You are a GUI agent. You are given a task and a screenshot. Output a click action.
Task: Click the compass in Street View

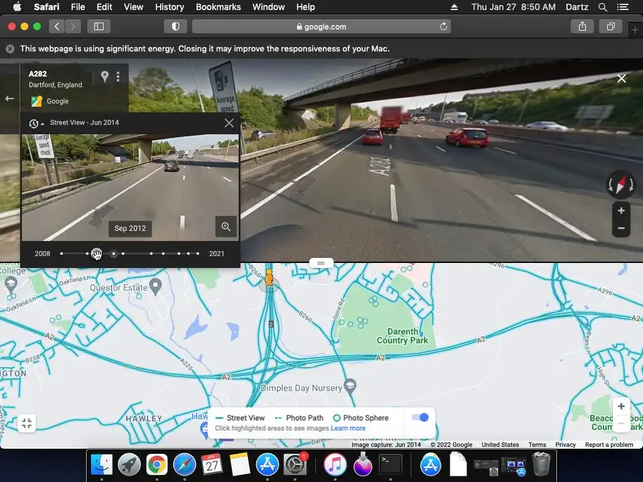(621, 185)
